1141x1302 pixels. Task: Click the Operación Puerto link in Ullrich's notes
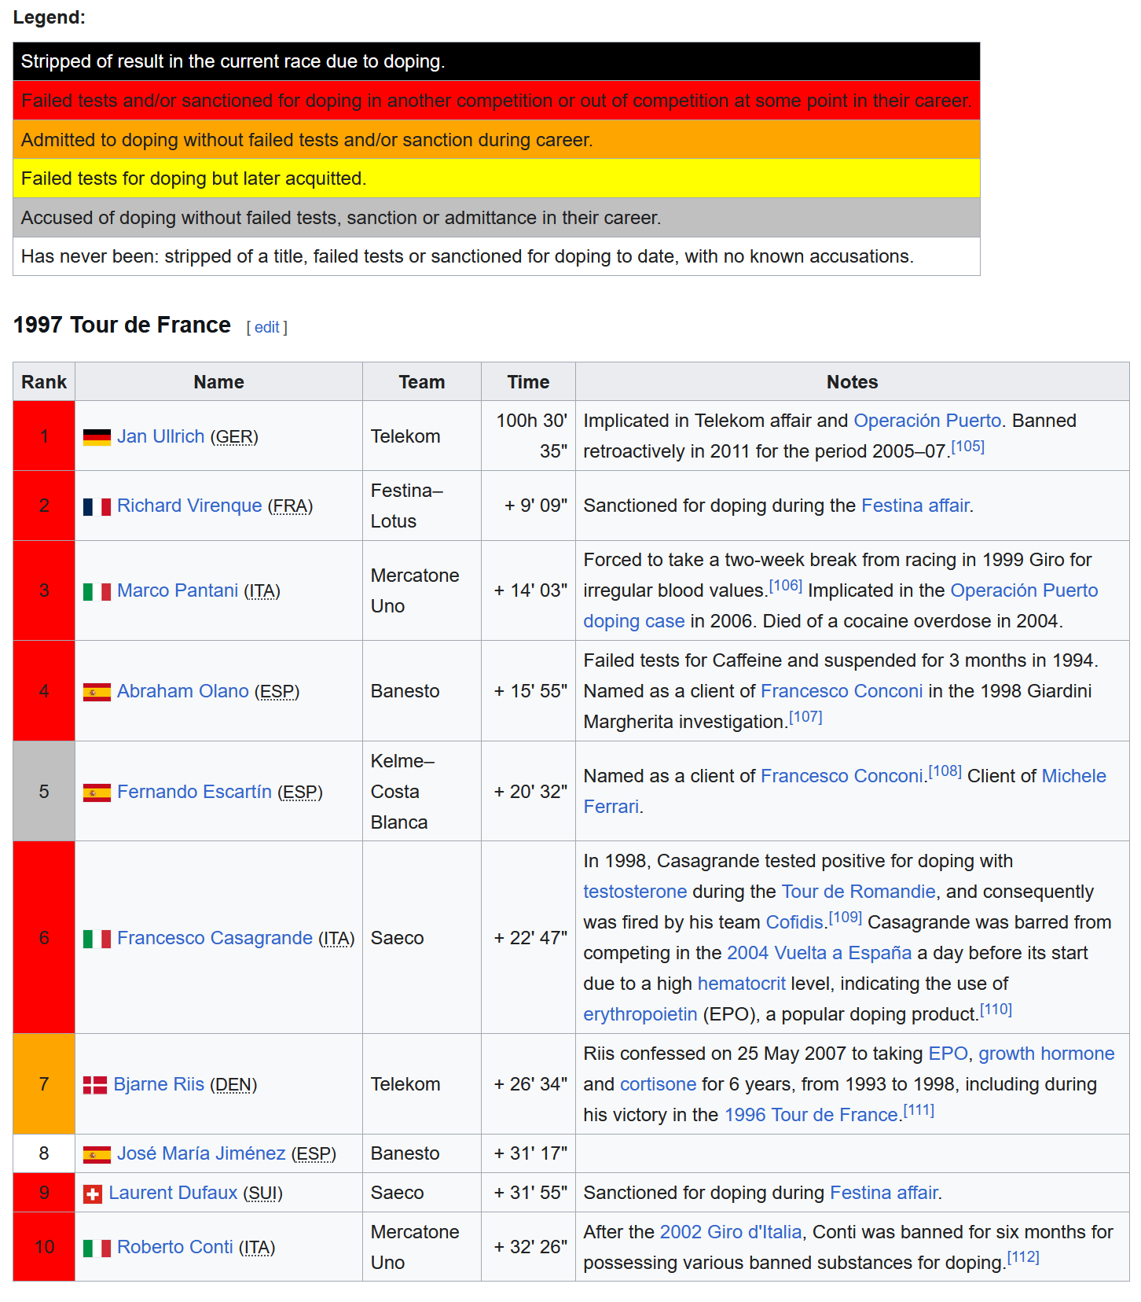click(927, 421)
